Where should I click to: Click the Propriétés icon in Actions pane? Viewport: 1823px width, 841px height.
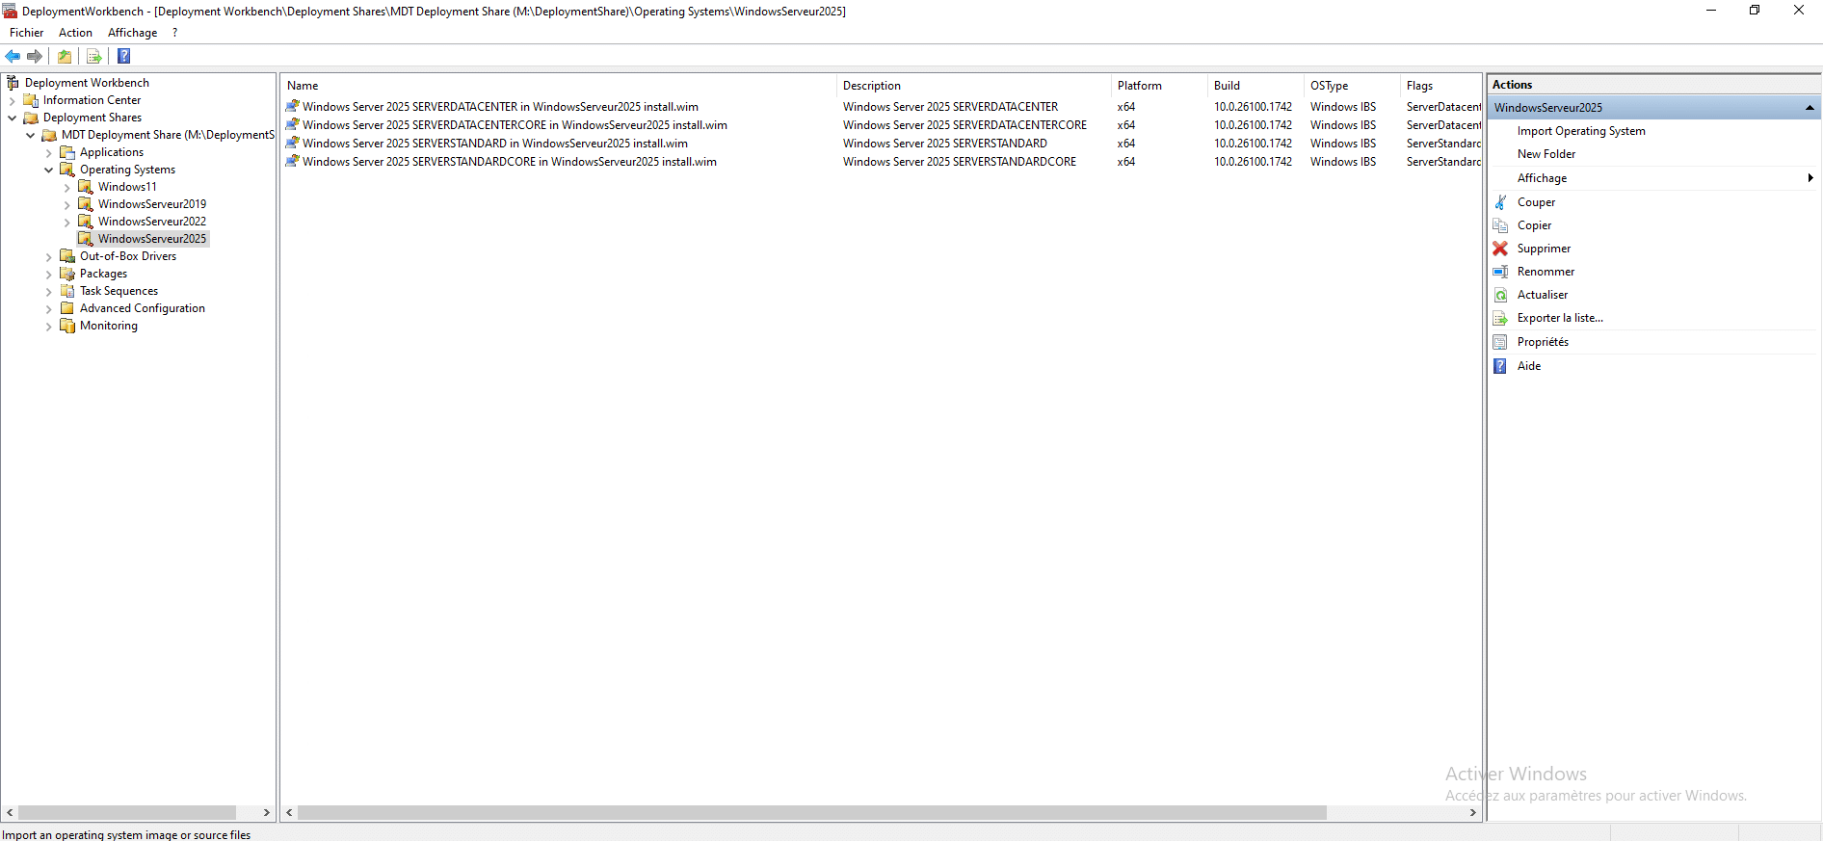[1500, 342]
